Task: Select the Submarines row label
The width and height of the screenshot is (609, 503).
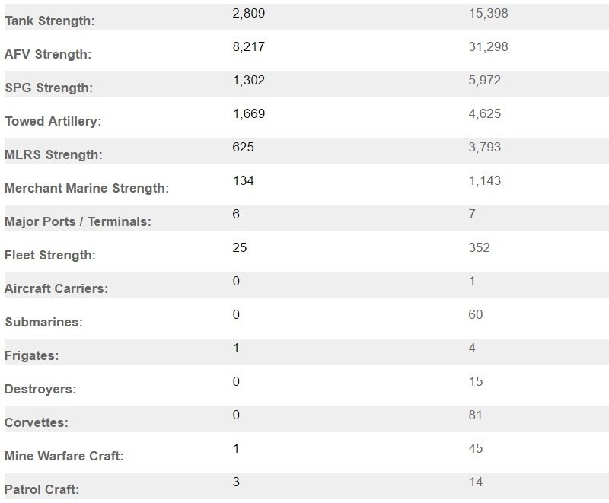Action: (43, 323)
